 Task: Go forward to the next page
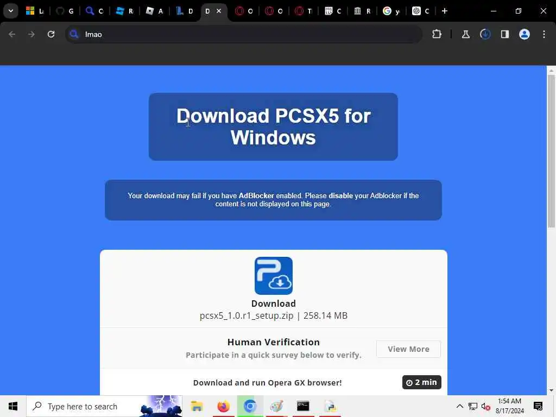(x=31, y=34)
